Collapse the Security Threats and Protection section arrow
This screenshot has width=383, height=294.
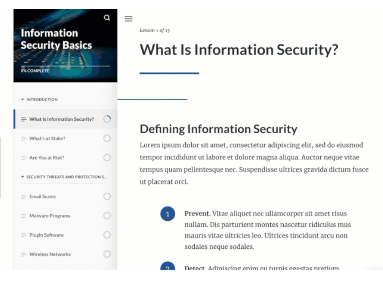point(22,177)
